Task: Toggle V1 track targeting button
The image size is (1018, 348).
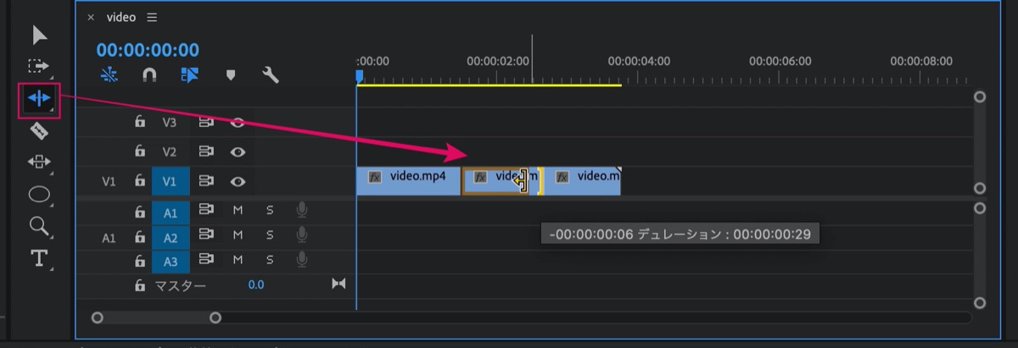Action: point(170,180)
